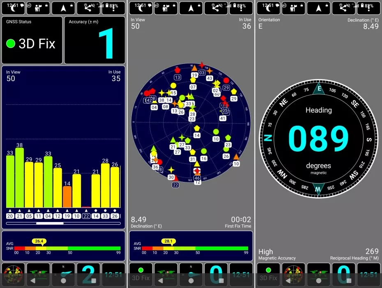The image size is (382, 288).
Task: Open waypoint flag icon on sky view screen
Action: coord(166,8)
